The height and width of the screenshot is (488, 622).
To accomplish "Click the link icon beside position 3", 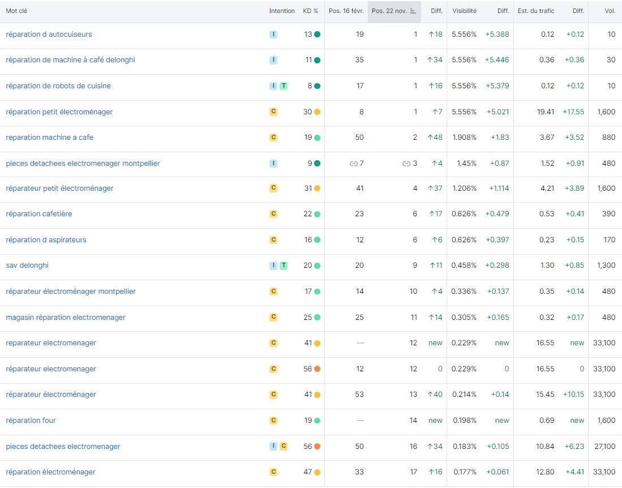I will tap(406, 164).
